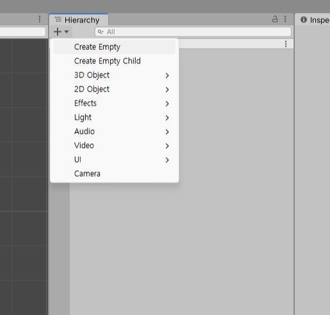Toggle the Hierarchy panel lock icon
This screenshot has height=315, width=330.
click(x=275, y=19)
